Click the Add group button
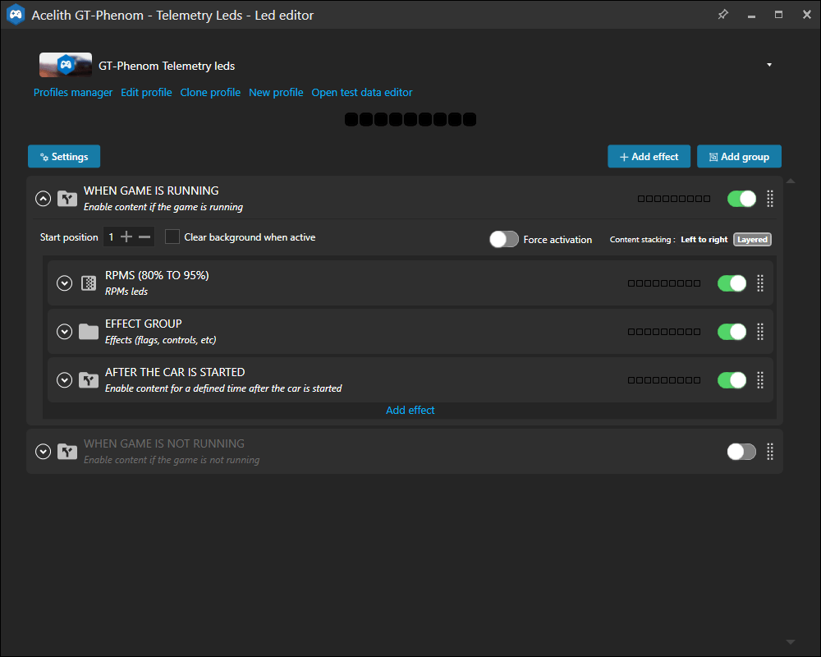This screenshot has width=821, height=657. 739,157
